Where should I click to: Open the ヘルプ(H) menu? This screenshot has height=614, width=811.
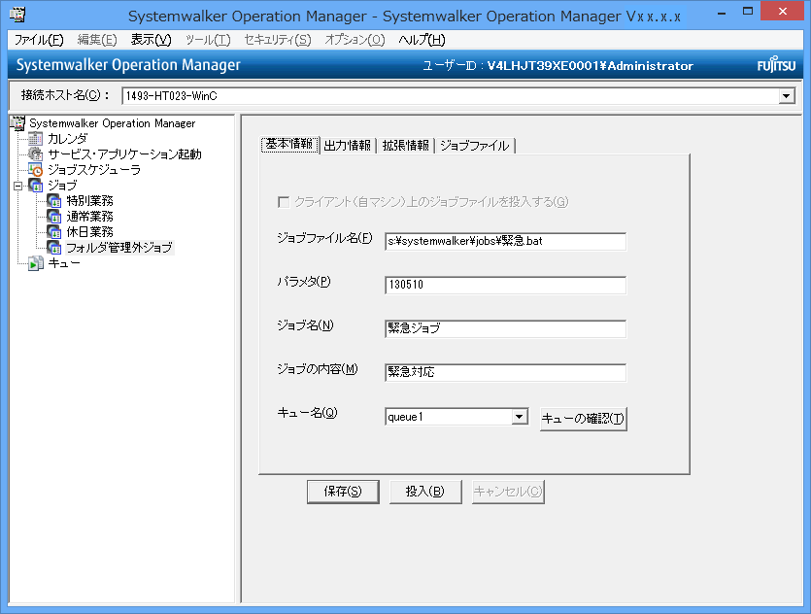[x=422, y=40]
